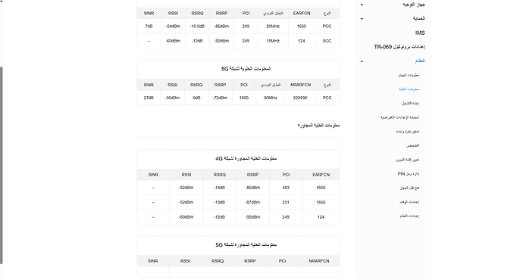Expand the الحماية (Security) menu arrow

pyautogui.click(x=362, y=19)
